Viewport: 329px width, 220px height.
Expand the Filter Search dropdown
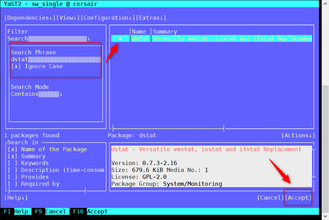49,38
